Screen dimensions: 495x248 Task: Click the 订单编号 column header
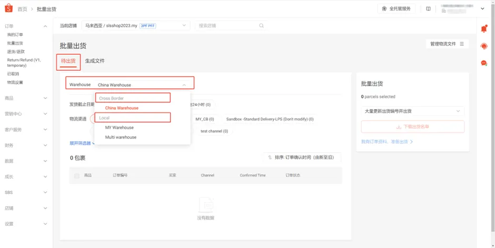pos(120,175)
